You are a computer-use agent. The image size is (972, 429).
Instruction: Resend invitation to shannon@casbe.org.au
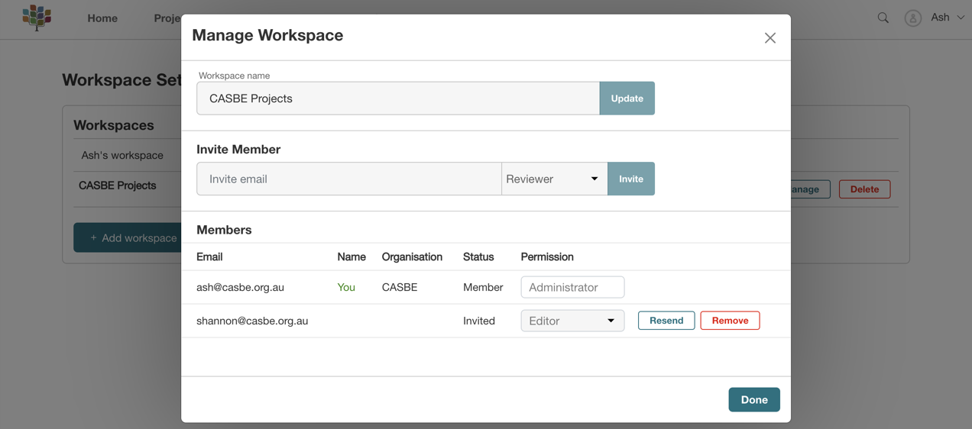tap(666, 321)
